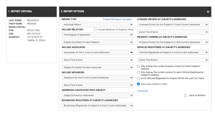The image size is (215, 121).
Task: Open the Licensed Drivers addresses dropdown
Action: point(173,24)
